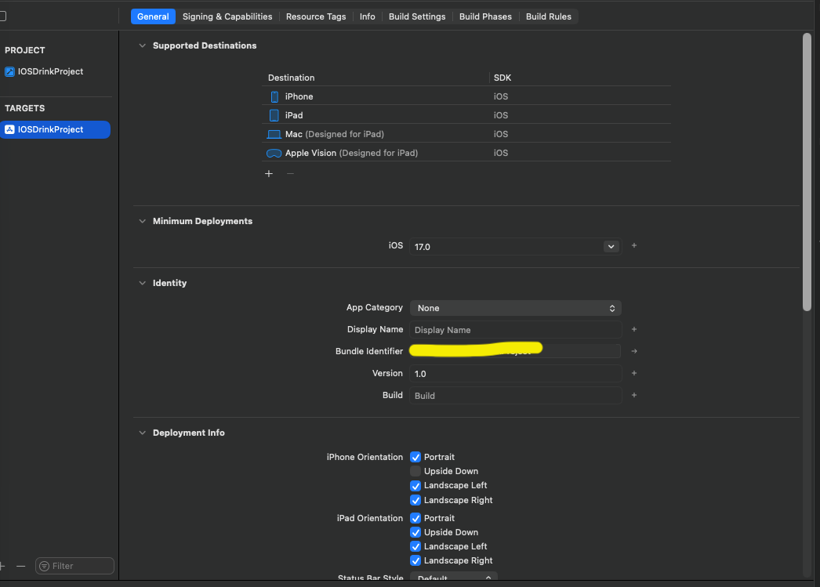
Task: Select Apple Vision (Designed for iPad) row
Action: click(x=466, y=153)
